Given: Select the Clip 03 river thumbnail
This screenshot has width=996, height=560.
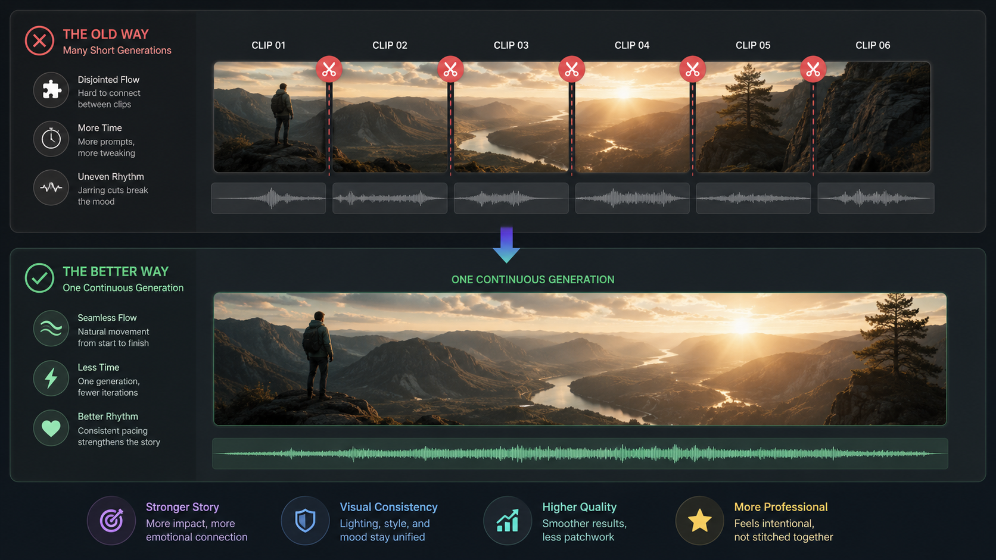Looking at the screenshot, I should point(511,117).
